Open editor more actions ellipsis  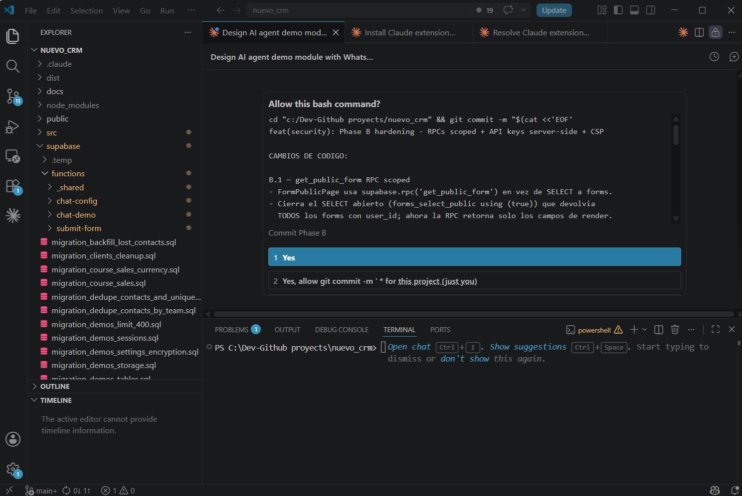click(732, 32)
